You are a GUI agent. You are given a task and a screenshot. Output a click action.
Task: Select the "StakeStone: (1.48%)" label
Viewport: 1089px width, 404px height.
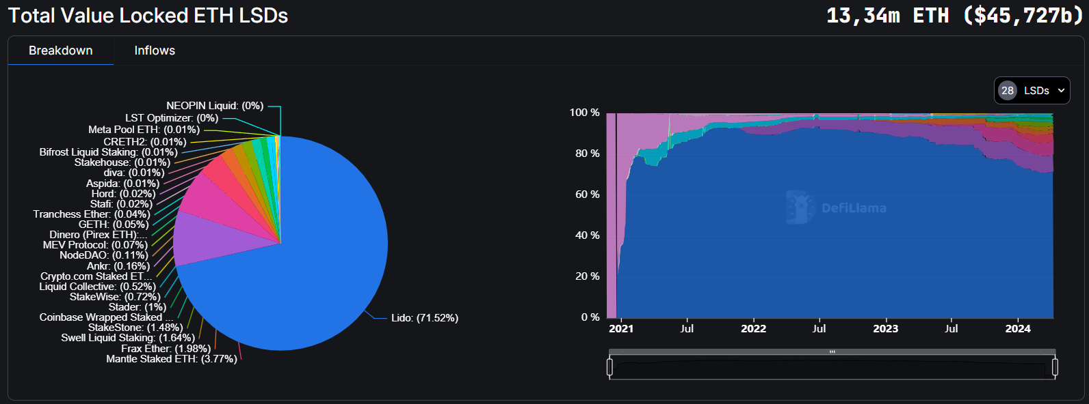pyautogui.click(x=135, y=328)
